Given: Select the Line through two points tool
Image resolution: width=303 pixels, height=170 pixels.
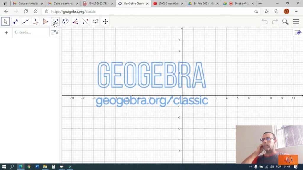Looking at the screenshot, I should [x=25, y=22].
